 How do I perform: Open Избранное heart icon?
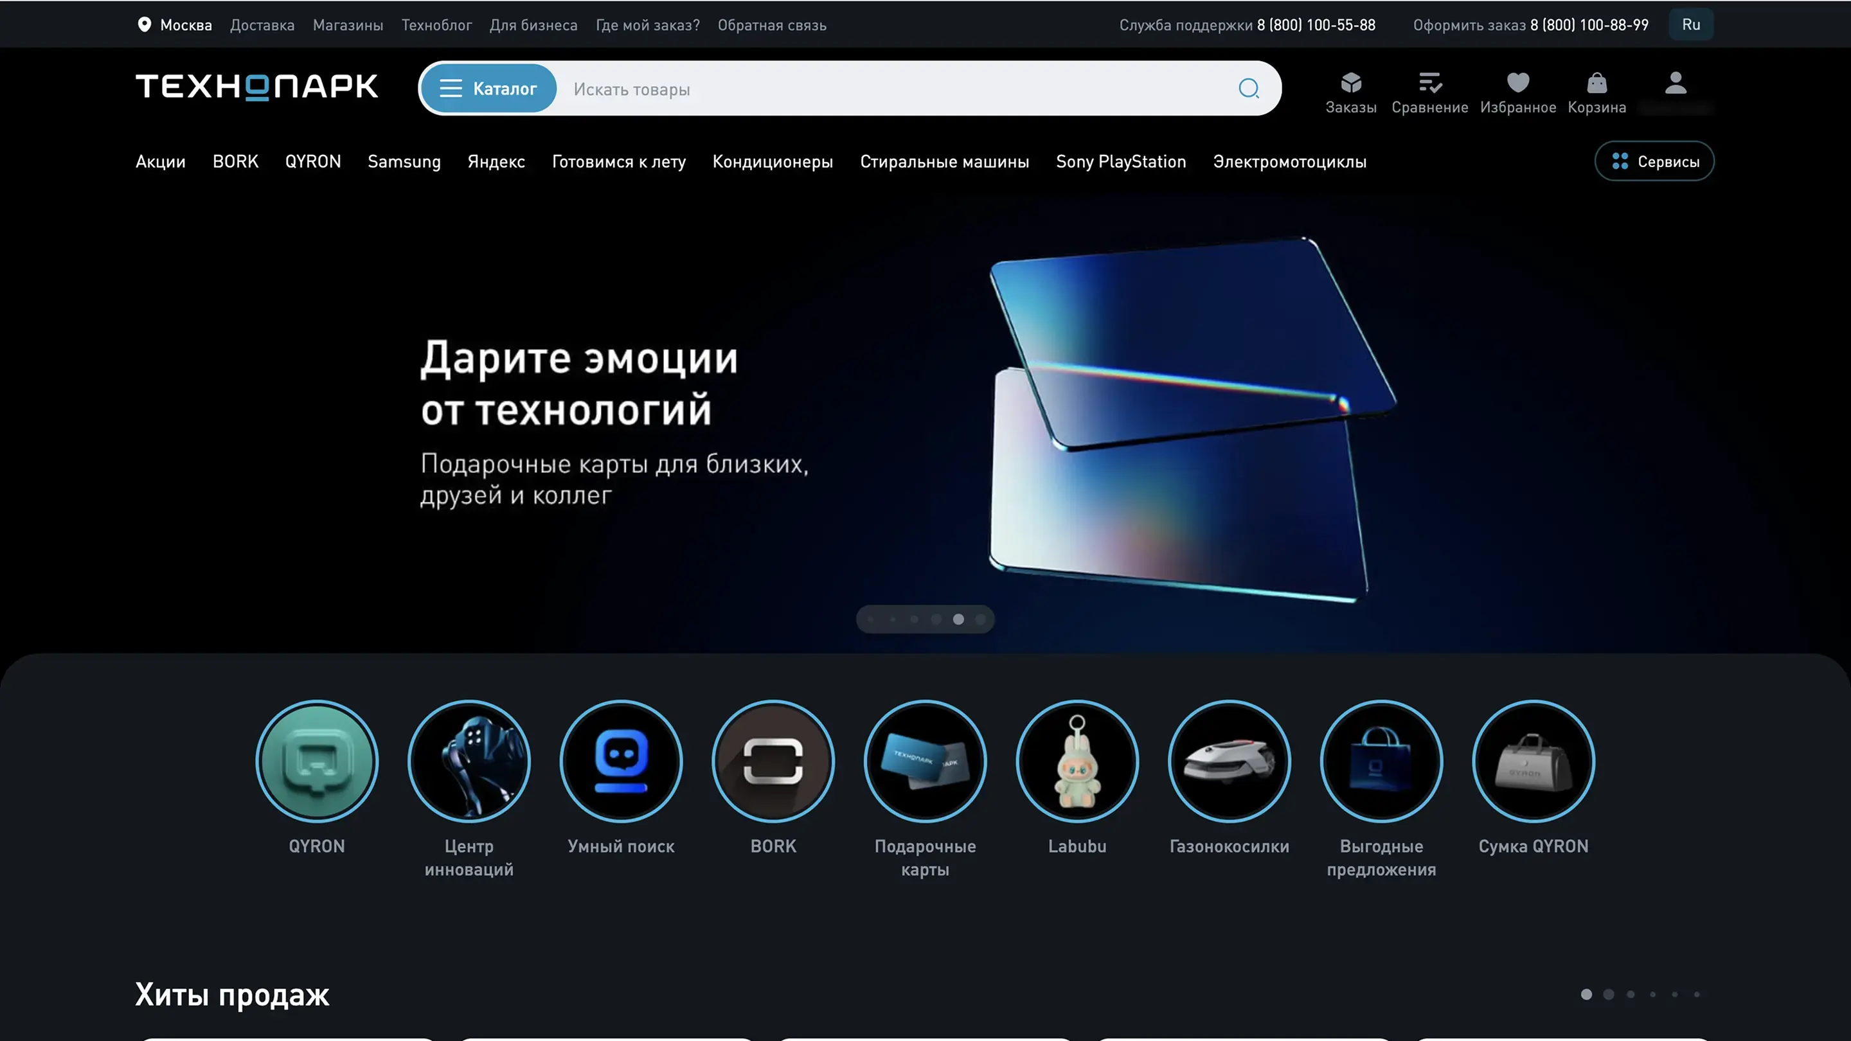(x=1517, y=84)
